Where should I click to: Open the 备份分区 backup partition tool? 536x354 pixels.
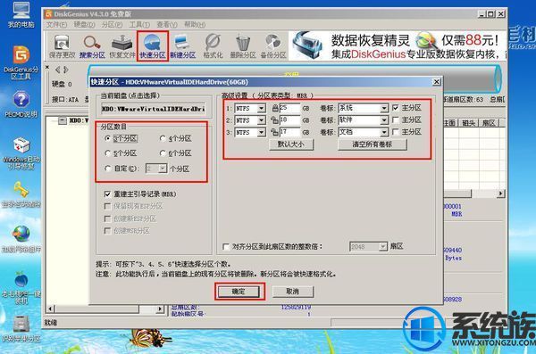[272, 46]
